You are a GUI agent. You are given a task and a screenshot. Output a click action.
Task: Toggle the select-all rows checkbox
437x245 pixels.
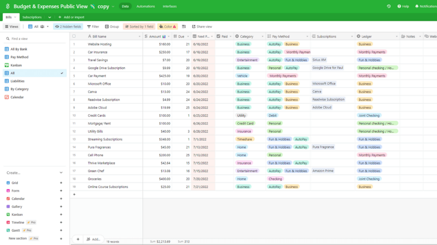[x=74, y=36]
